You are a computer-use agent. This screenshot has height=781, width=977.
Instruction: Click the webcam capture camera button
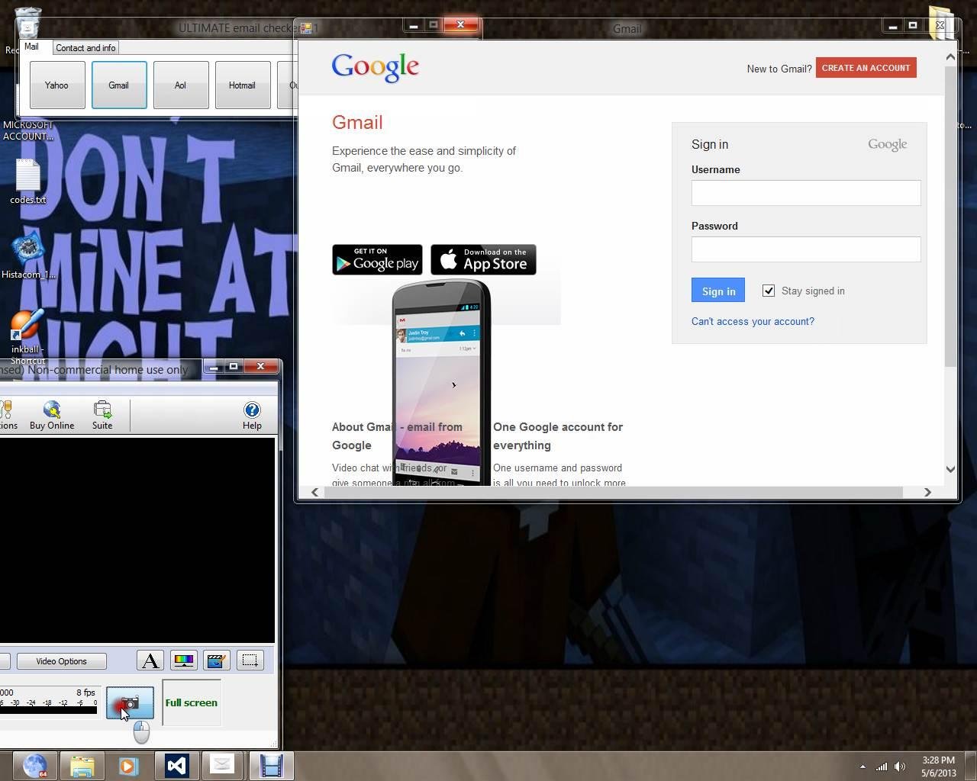point(130,703)
